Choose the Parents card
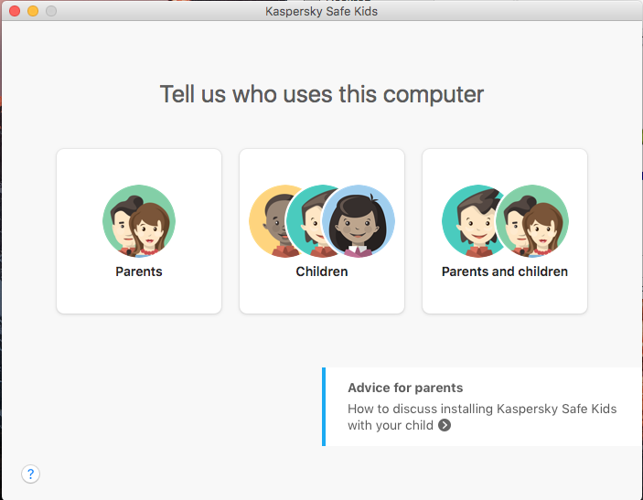 pos(139,231)
